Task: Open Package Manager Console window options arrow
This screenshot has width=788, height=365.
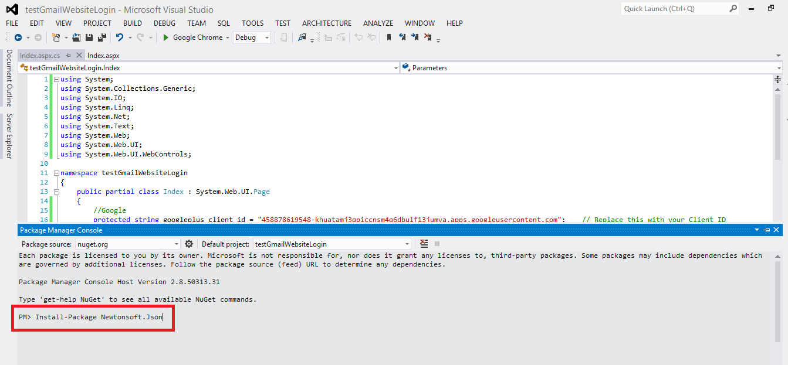Action: click(x=758, y=230)
